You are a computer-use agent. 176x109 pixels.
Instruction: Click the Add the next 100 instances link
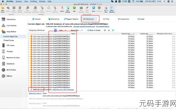[63, 90]
